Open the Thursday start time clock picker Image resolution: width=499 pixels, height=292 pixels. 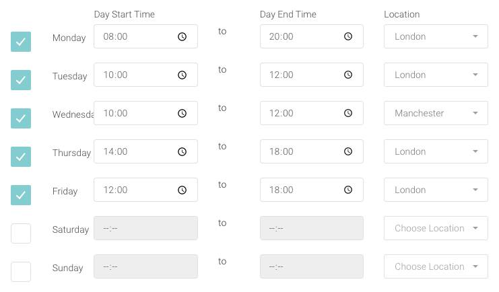coord(182,152)
